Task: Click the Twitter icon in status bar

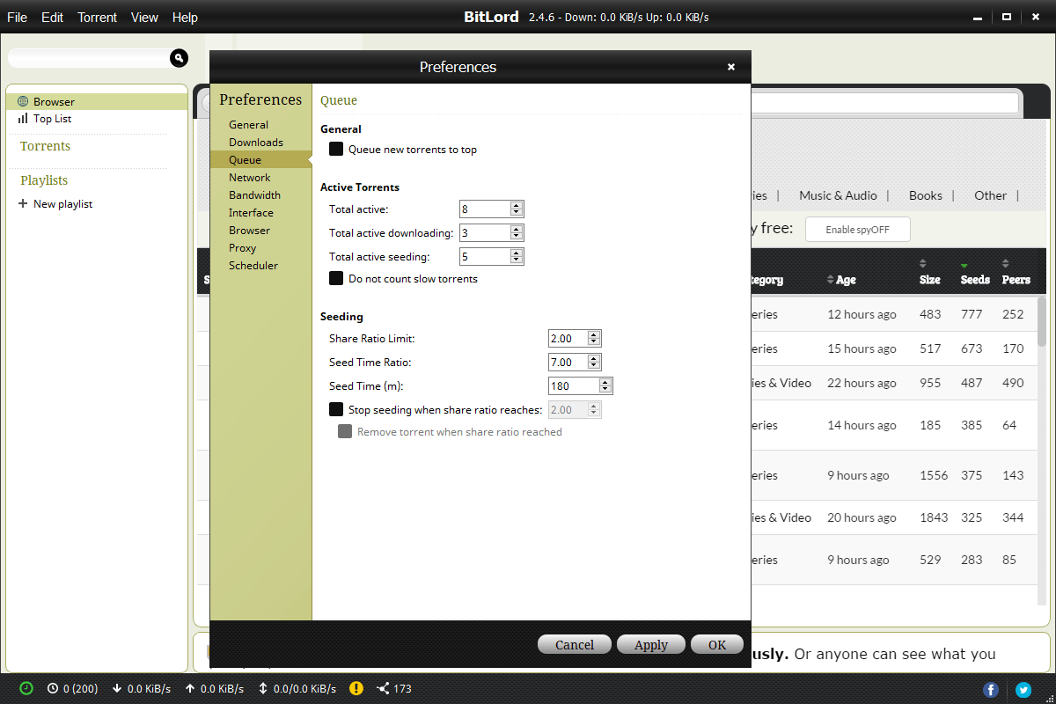Action: tap(1023, 689)
